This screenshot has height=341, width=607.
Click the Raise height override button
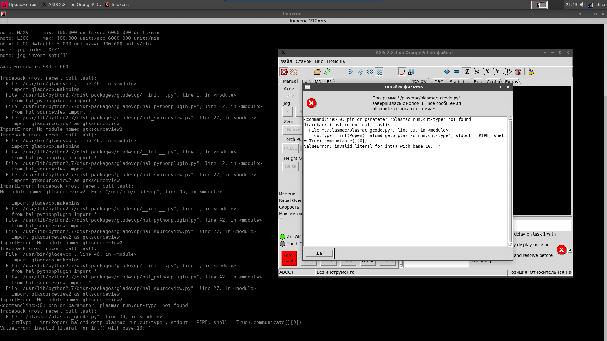pyautogui.click(x=290, y=166)
